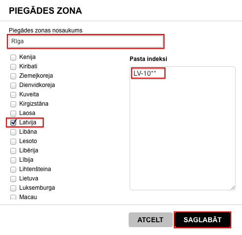Tick the Ziemeļkoreja checkbox
The image size is (242, 235).
coord(13,76)
